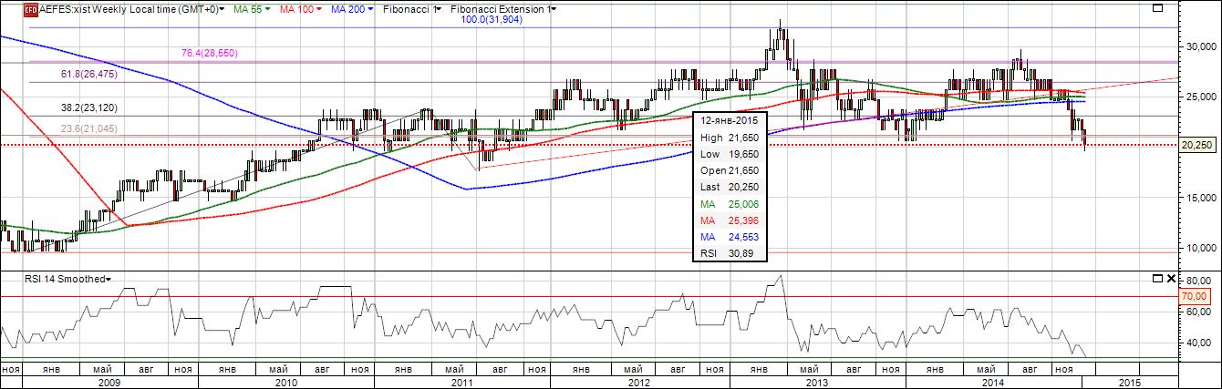Click the 30,000 price axis label

[x=1202, y=46]
